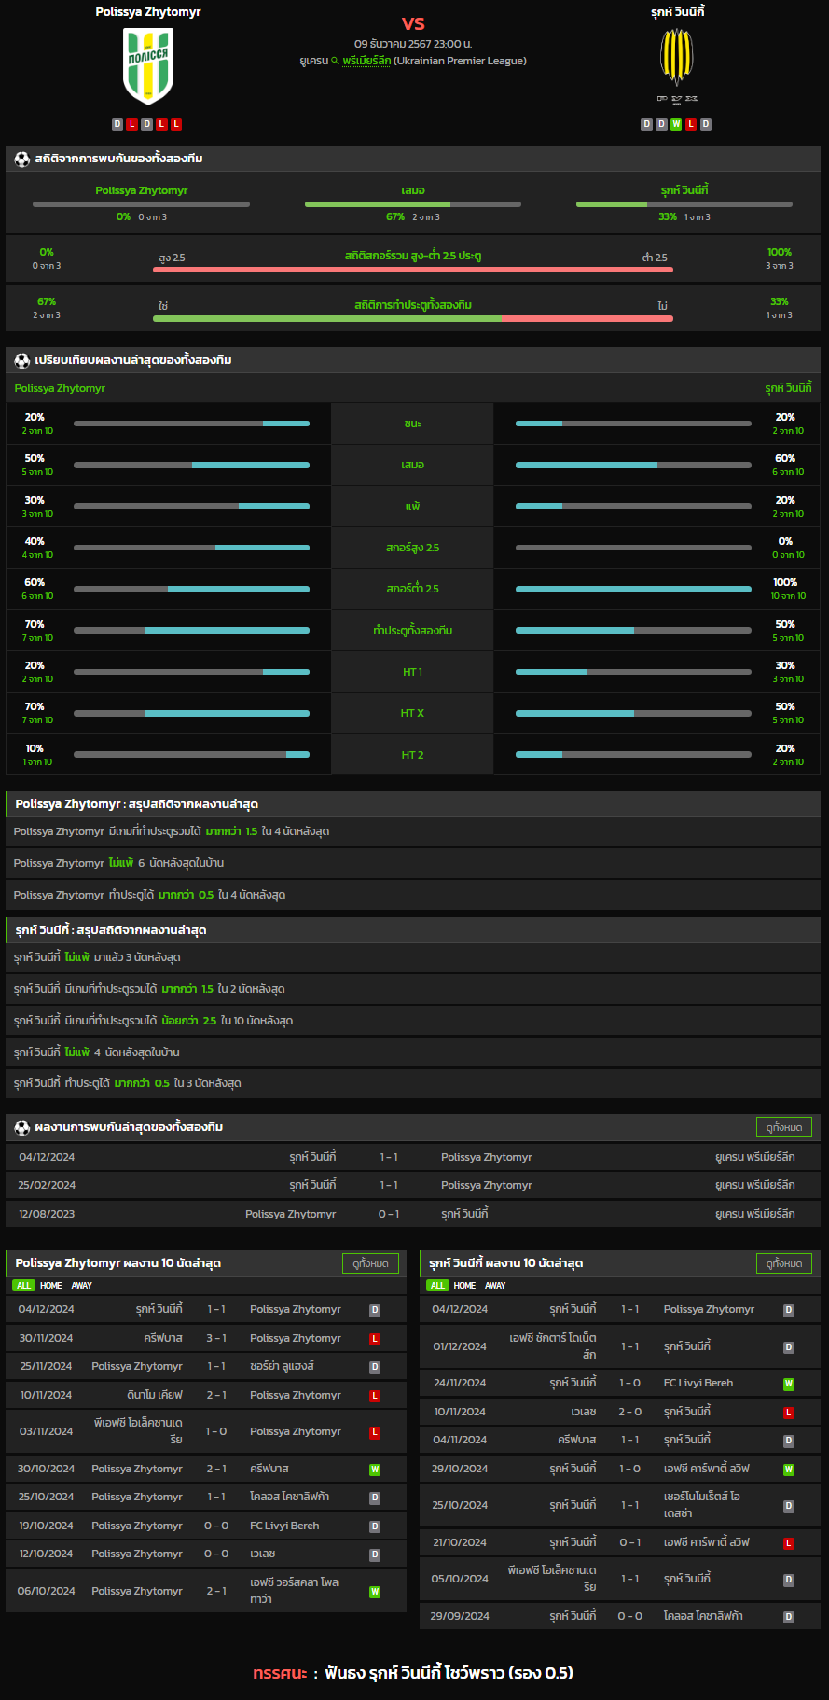Image resolution: width=829 pixels, height=1700 pixels.
Task: Select ALL tab in Rukh last 10 panel
Action: [437, 1286]
